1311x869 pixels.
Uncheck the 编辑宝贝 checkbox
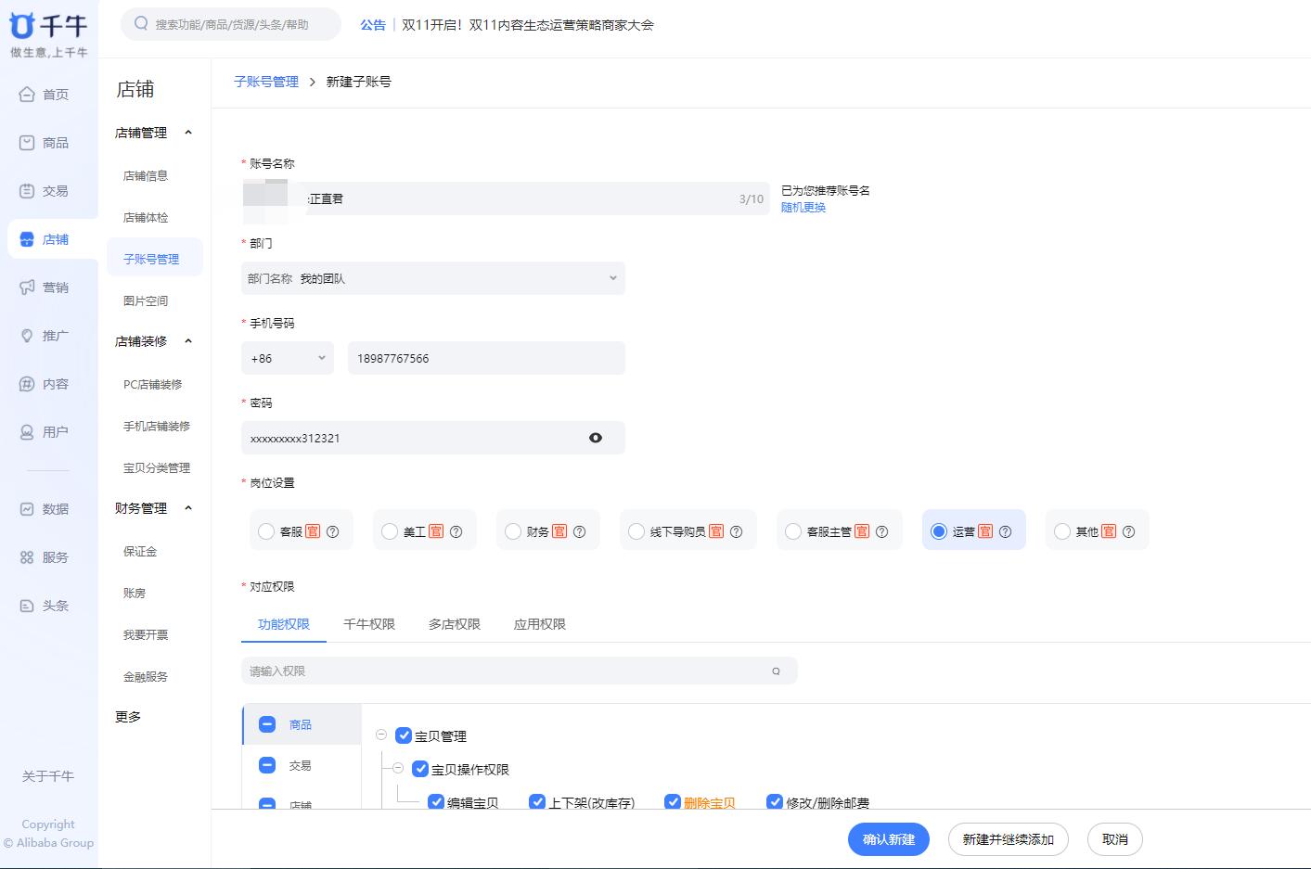click(436, 801)
